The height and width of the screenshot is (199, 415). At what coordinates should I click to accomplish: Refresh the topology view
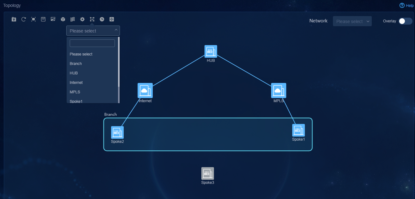(24, 19)
